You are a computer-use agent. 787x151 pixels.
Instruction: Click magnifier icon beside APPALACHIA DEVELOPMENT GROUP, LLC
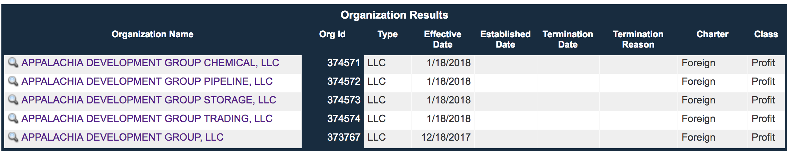click(13, 137)
